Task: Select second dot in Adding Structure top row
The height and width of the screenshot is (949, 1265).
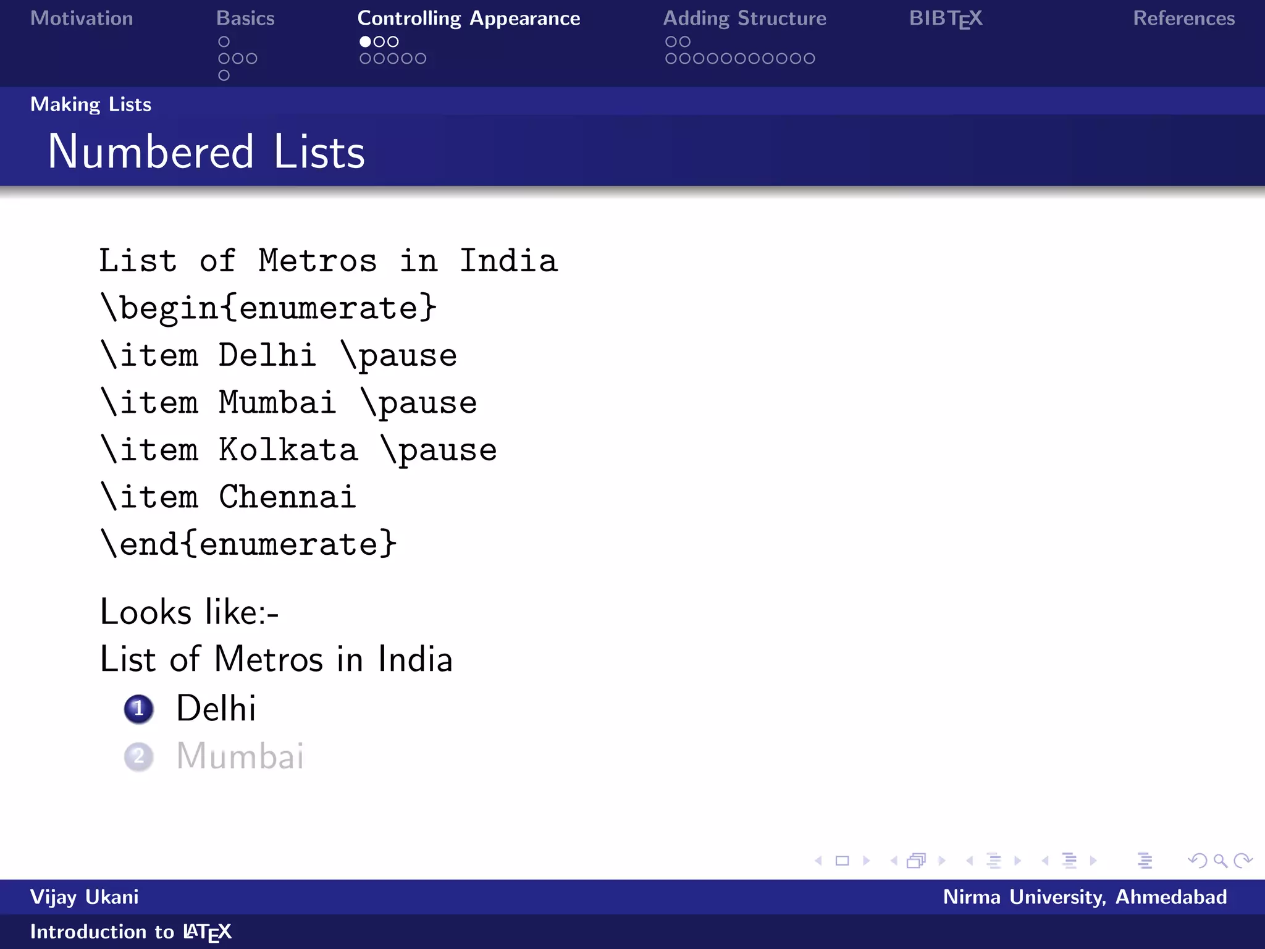Action: [685, 41]
